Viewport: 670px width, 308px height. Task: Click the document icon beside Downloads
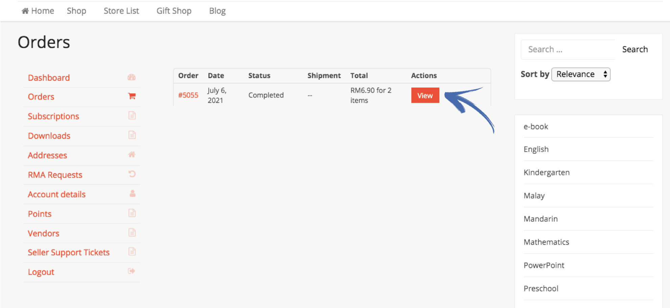pos(132,135)
